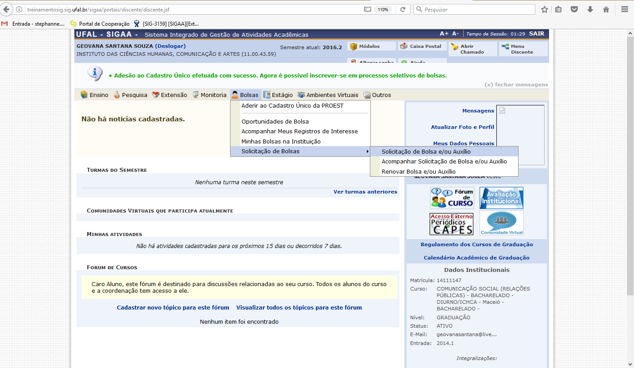Expand the Ensino menu
Viewport: 634px width, 368px height.
pyautogui.click(x=94, y=95)
